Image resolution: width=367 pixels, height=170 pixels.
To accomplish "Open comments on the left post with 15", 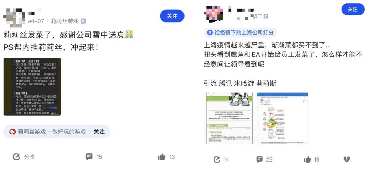I will pos(89,157).
